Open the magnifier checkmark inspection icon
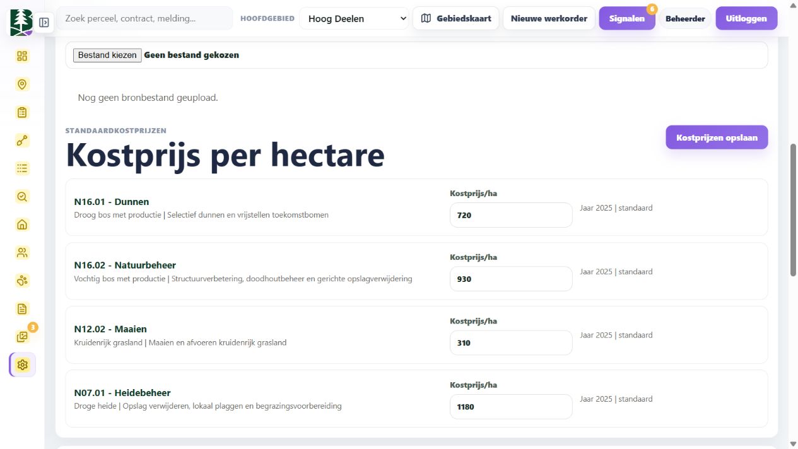 (23, 197)
